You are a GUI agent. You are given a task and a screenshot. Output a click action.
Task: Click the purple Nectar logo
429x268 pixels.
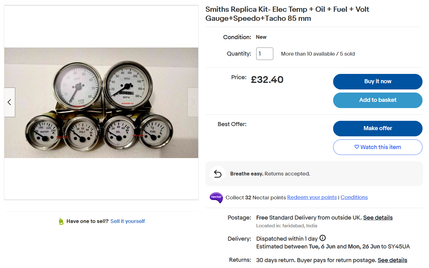click(216, 198)
